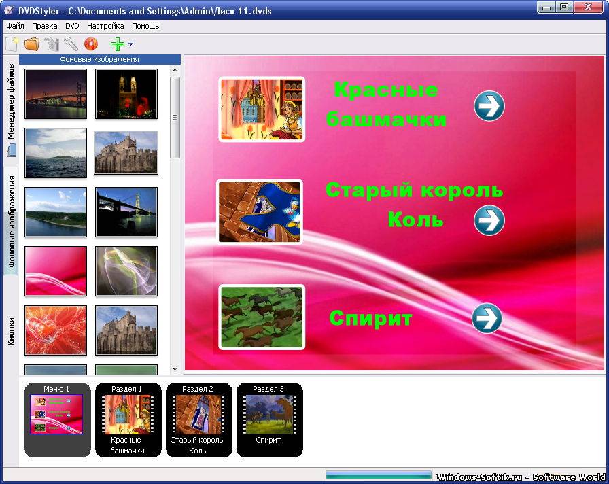Choose the night cathedral background thumbnail

[x=126, y=94]
